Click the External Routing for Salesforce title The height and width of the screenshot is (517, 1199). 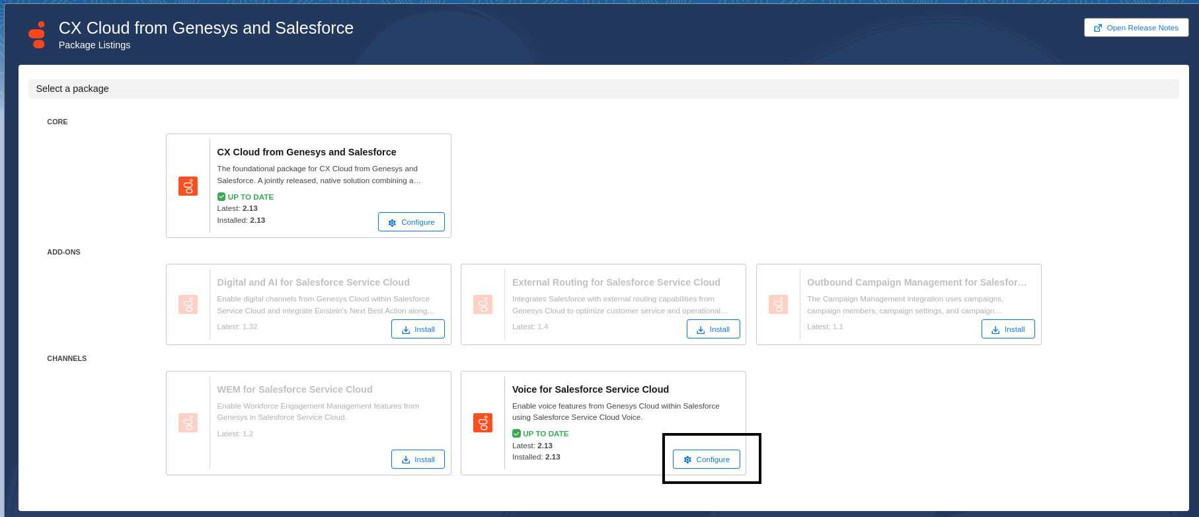[616, 282]
